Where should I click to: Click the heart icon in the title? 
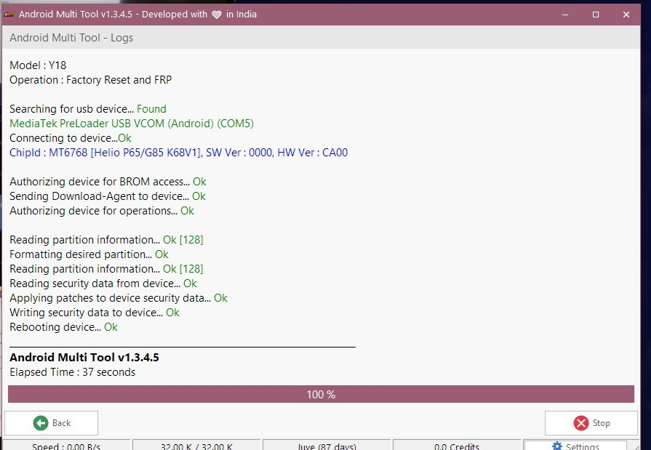coord(216,15)
